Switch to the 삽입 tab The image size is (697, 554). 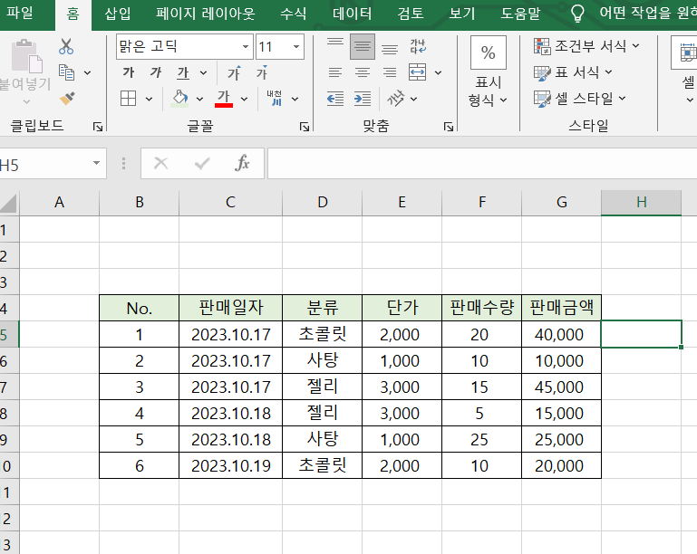pyautogui.click(x=118, y=14)
